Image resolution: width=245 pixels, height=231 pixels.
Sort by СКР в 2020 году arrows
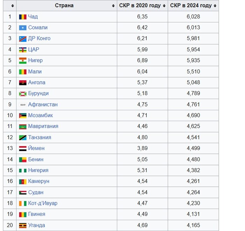(x=164, y=6)
